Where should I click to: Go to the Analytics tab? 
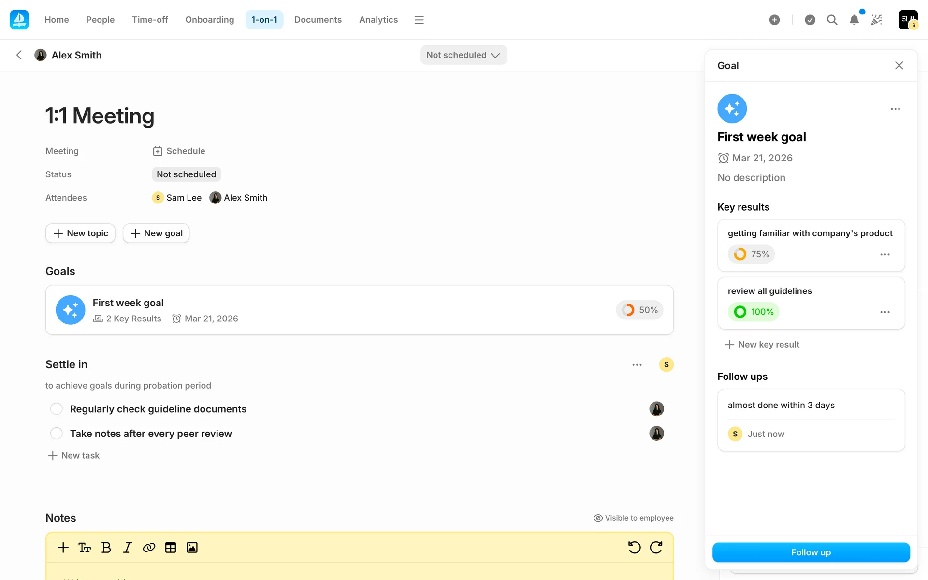(378, 20)
